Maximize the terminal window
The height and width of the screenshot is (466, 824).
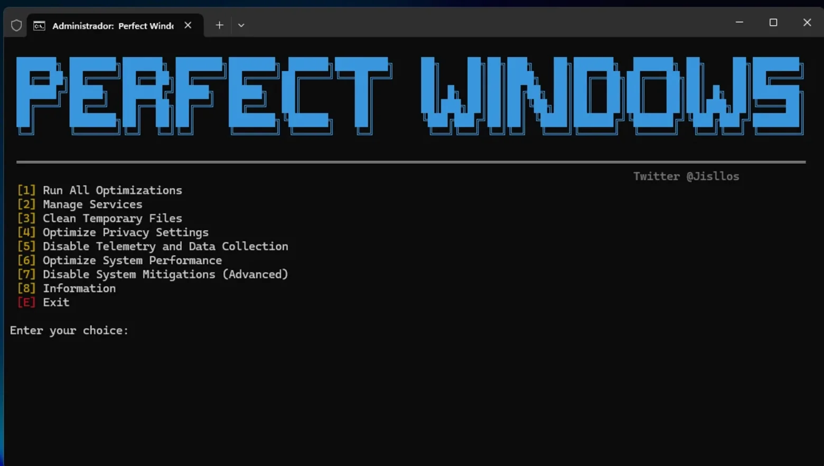tap(773, 23)
